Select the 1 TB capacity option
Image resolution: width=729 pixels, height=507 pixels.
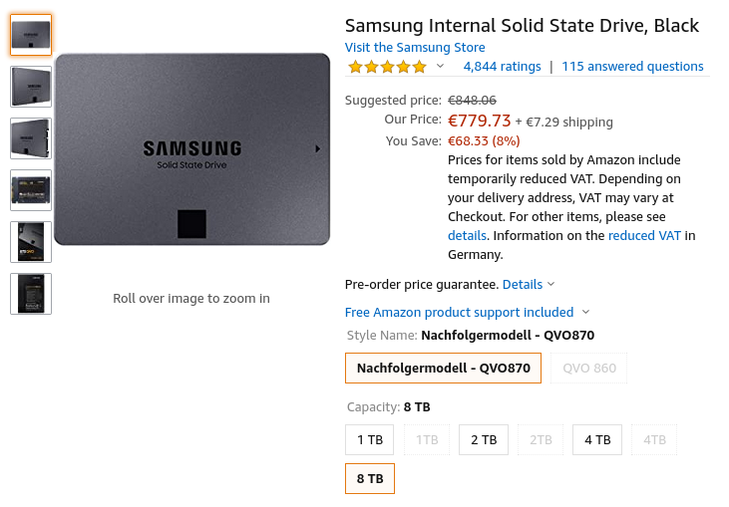pos(369,439)
